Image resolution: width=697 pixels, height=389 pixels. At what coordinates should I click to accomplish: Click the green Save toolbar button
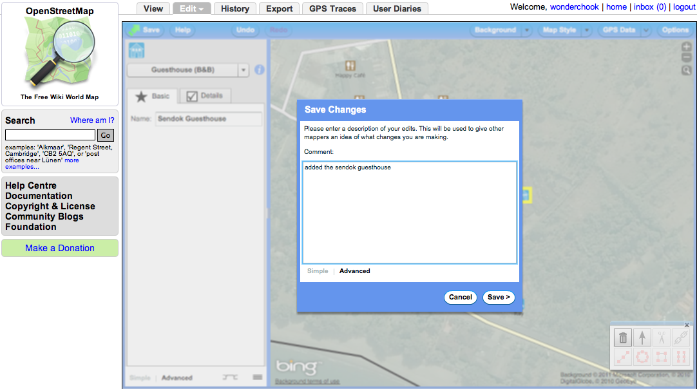click(x=144, y=30)
